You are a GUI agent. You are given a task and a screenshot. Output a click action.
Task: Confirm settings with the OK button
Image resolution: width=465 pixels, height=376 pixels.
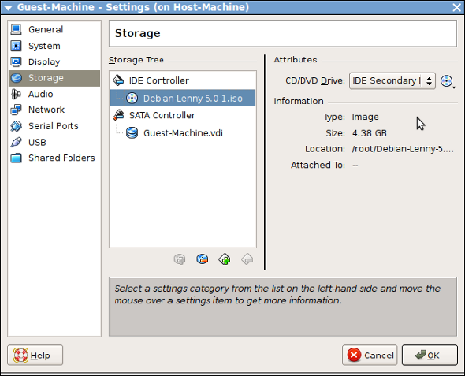coord(430,355)
